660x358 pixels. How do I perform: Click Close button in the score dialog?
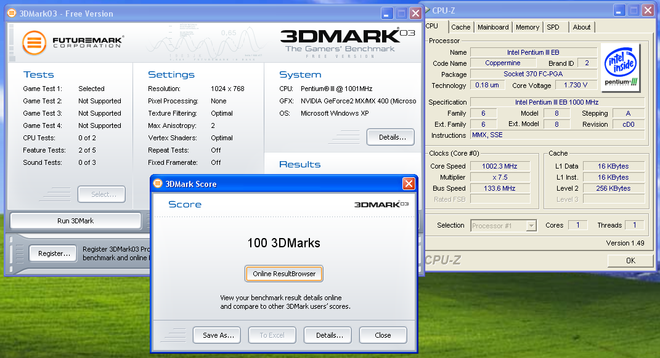(383, 335)
